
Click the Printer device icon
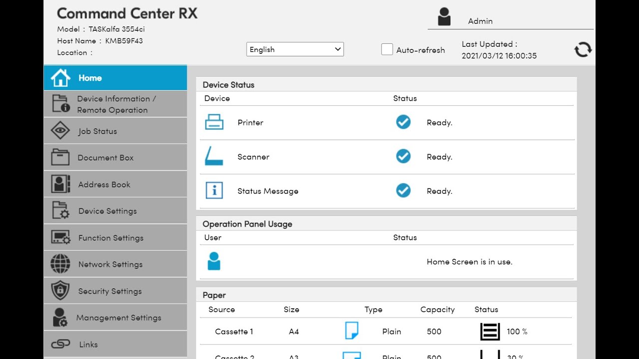(x=214, y=122)
